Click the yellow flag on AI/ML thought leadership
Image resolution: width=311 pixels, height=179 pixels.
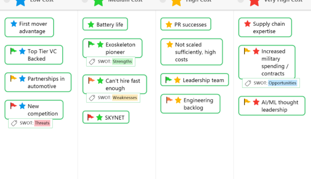pyautogui.click(x=247, y=102)
